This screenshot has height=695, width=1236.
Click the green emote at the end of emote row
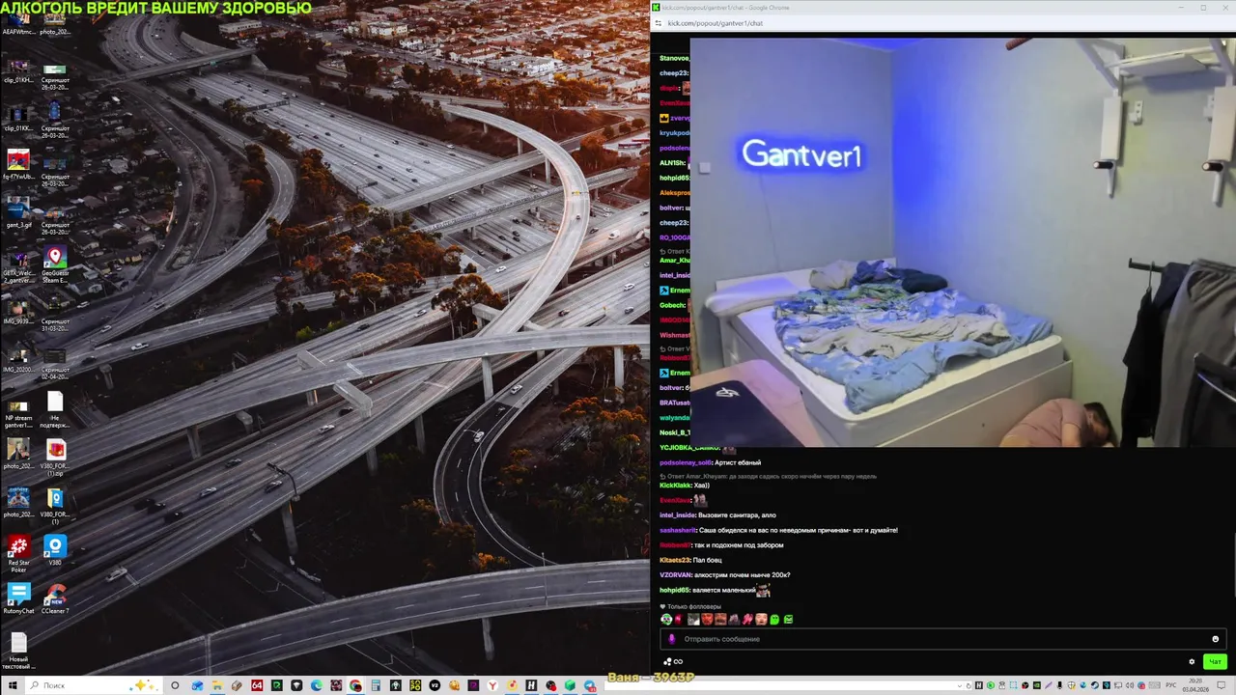788,620
